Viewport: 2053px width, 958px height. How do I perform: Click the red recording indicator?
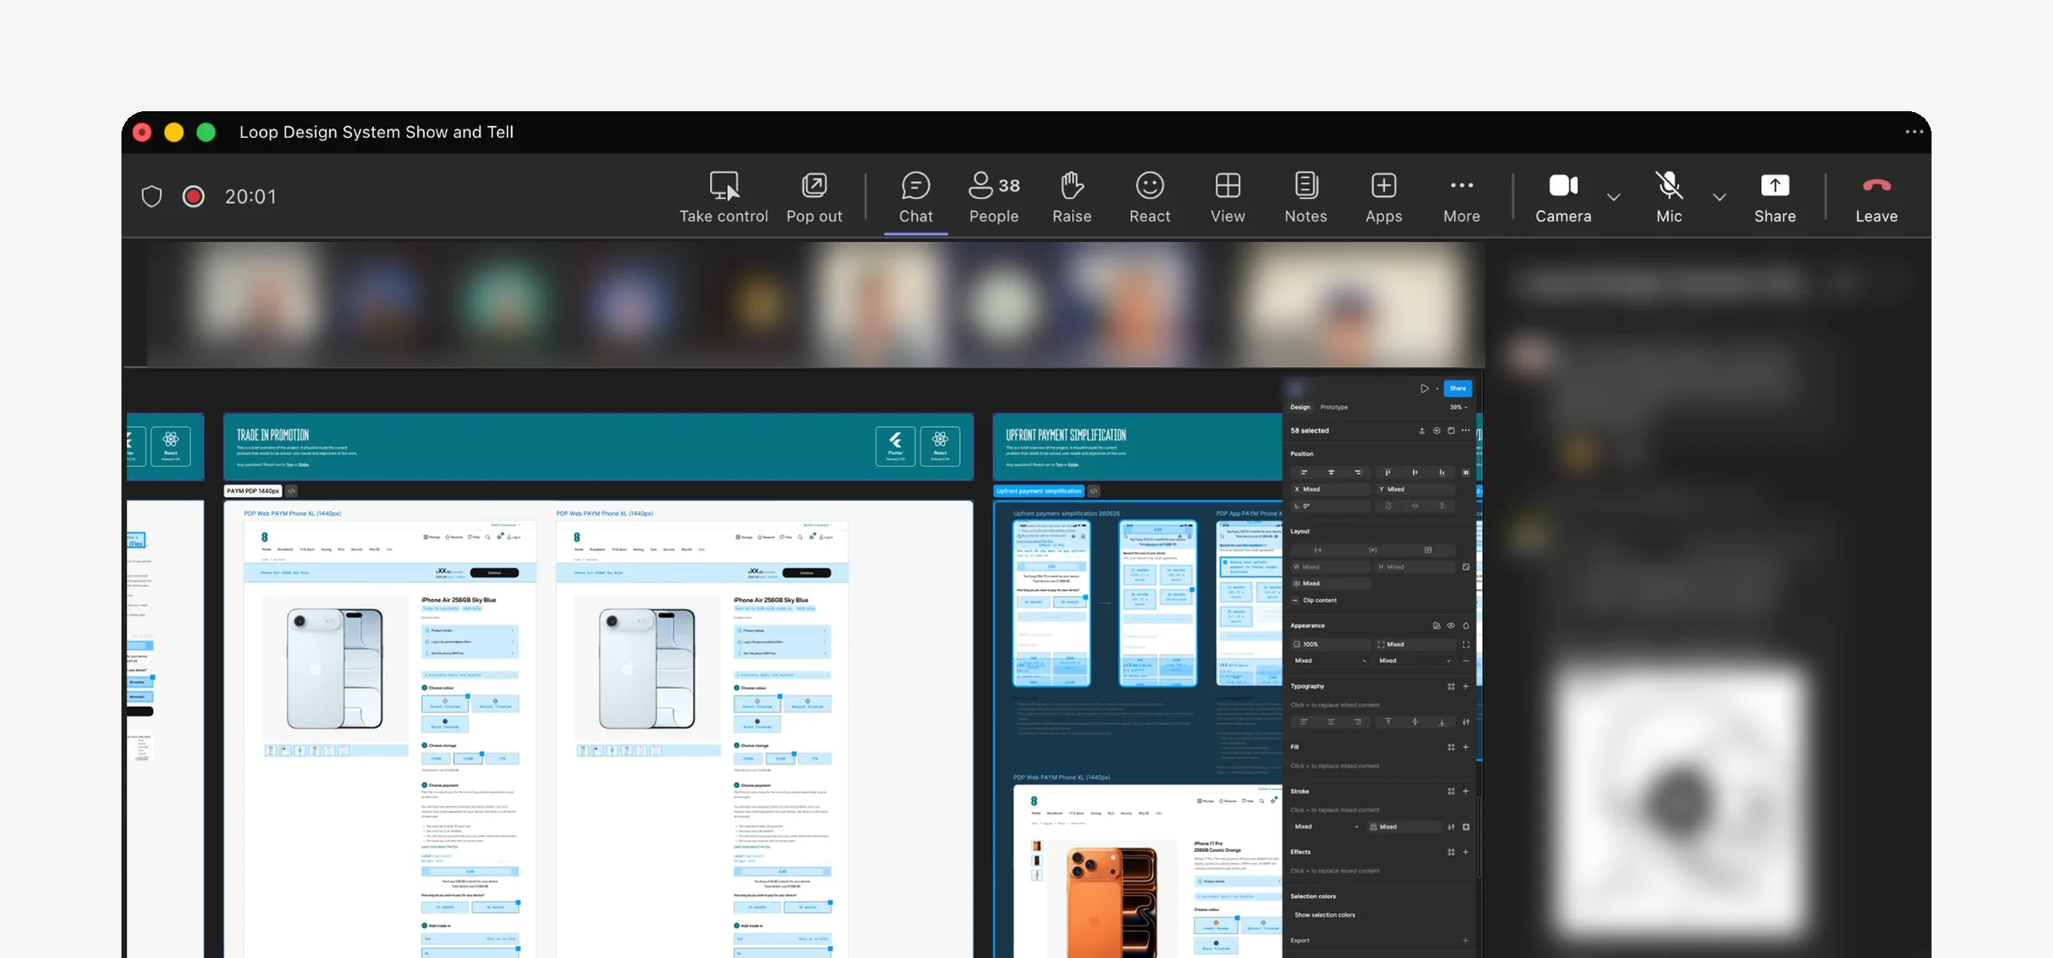pyautogui.click(x=193, y=197)
